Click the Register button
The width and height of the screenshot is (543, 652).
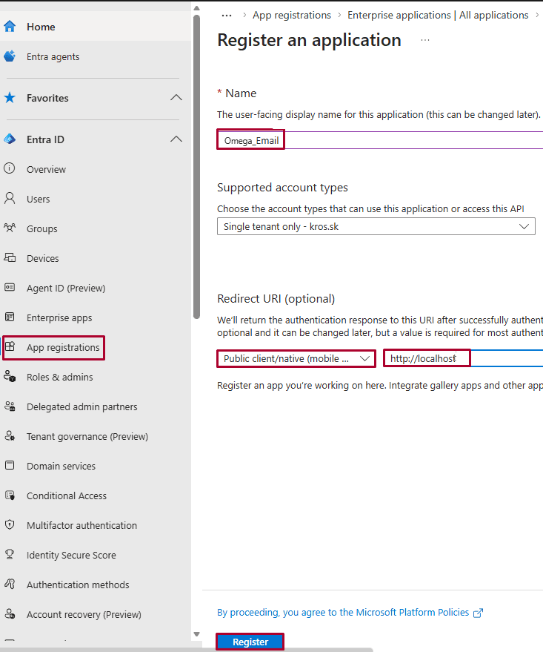coord(250,642)
